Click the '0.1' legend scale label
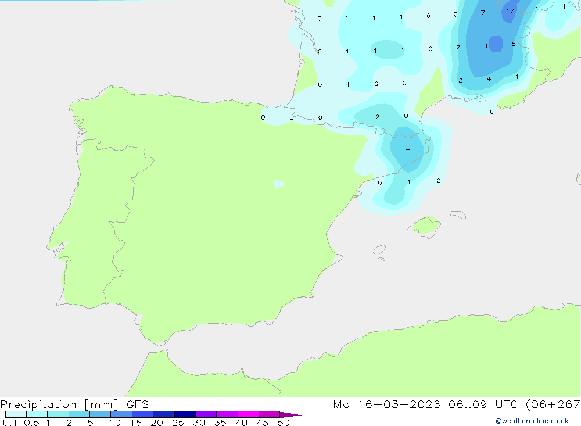Viewport: 581px width, 426px height. [10, 423]
